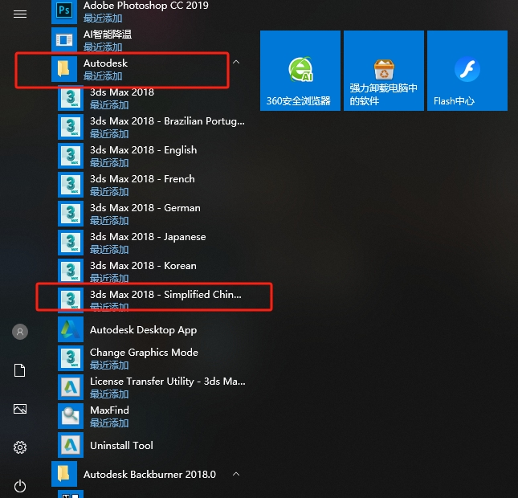Click the Power button in the sidebar
Screen dimensions: 518x498
coord(20,486)
